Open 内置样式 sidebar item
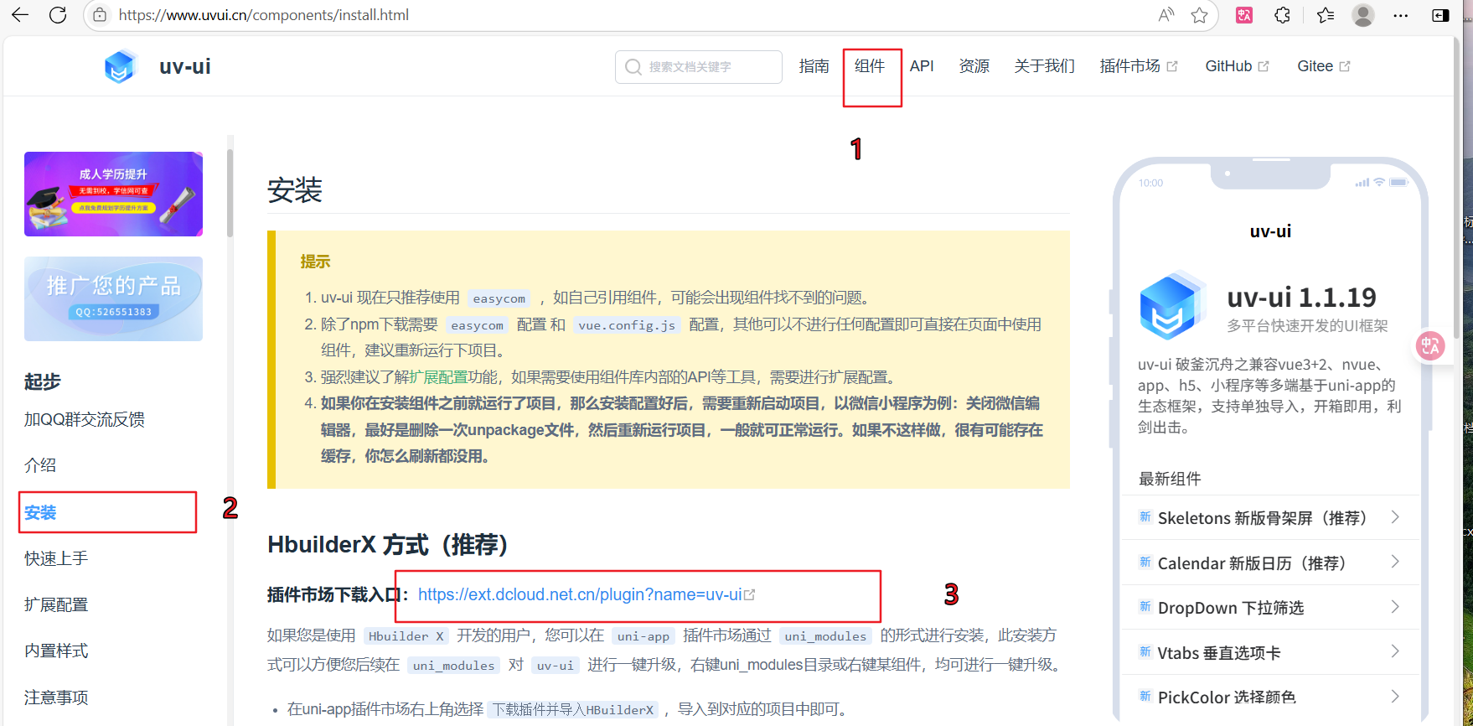Viewport: 1473px width, 726px height. point(56,651)
